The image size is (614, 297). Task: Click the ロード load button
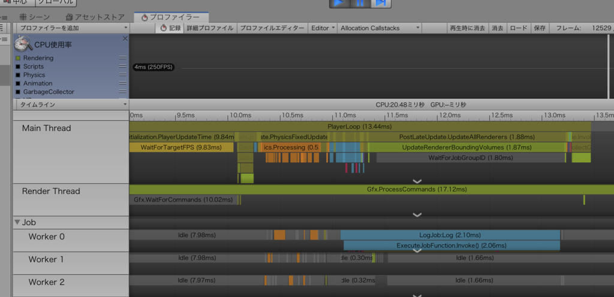tap(519, 28)
